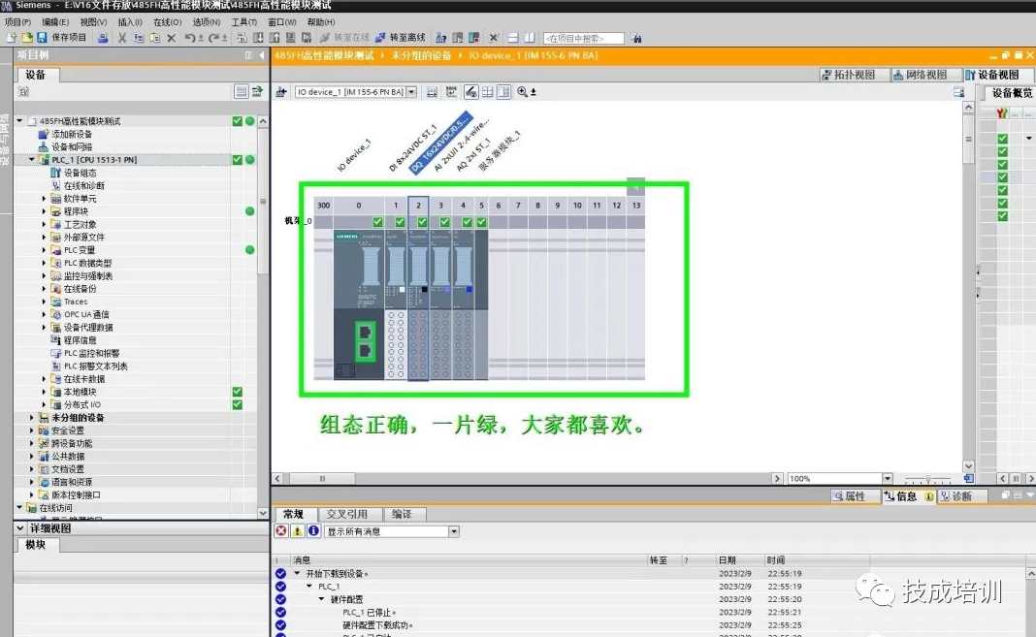
Task: Open the 帮助(H) menu
Action: (321, 21)
